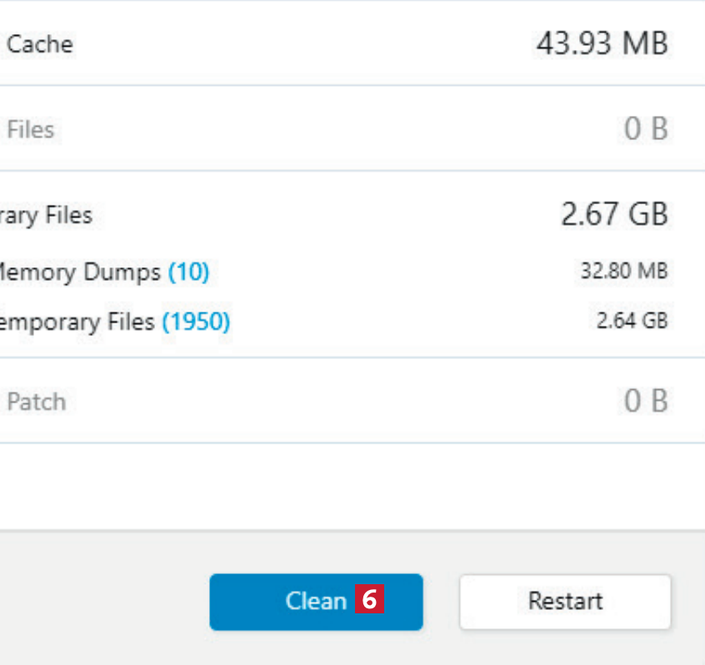Click the 32.80 MB memory dumps size
The width and height of the screenshot is (705, 665).
click(624, 272)
